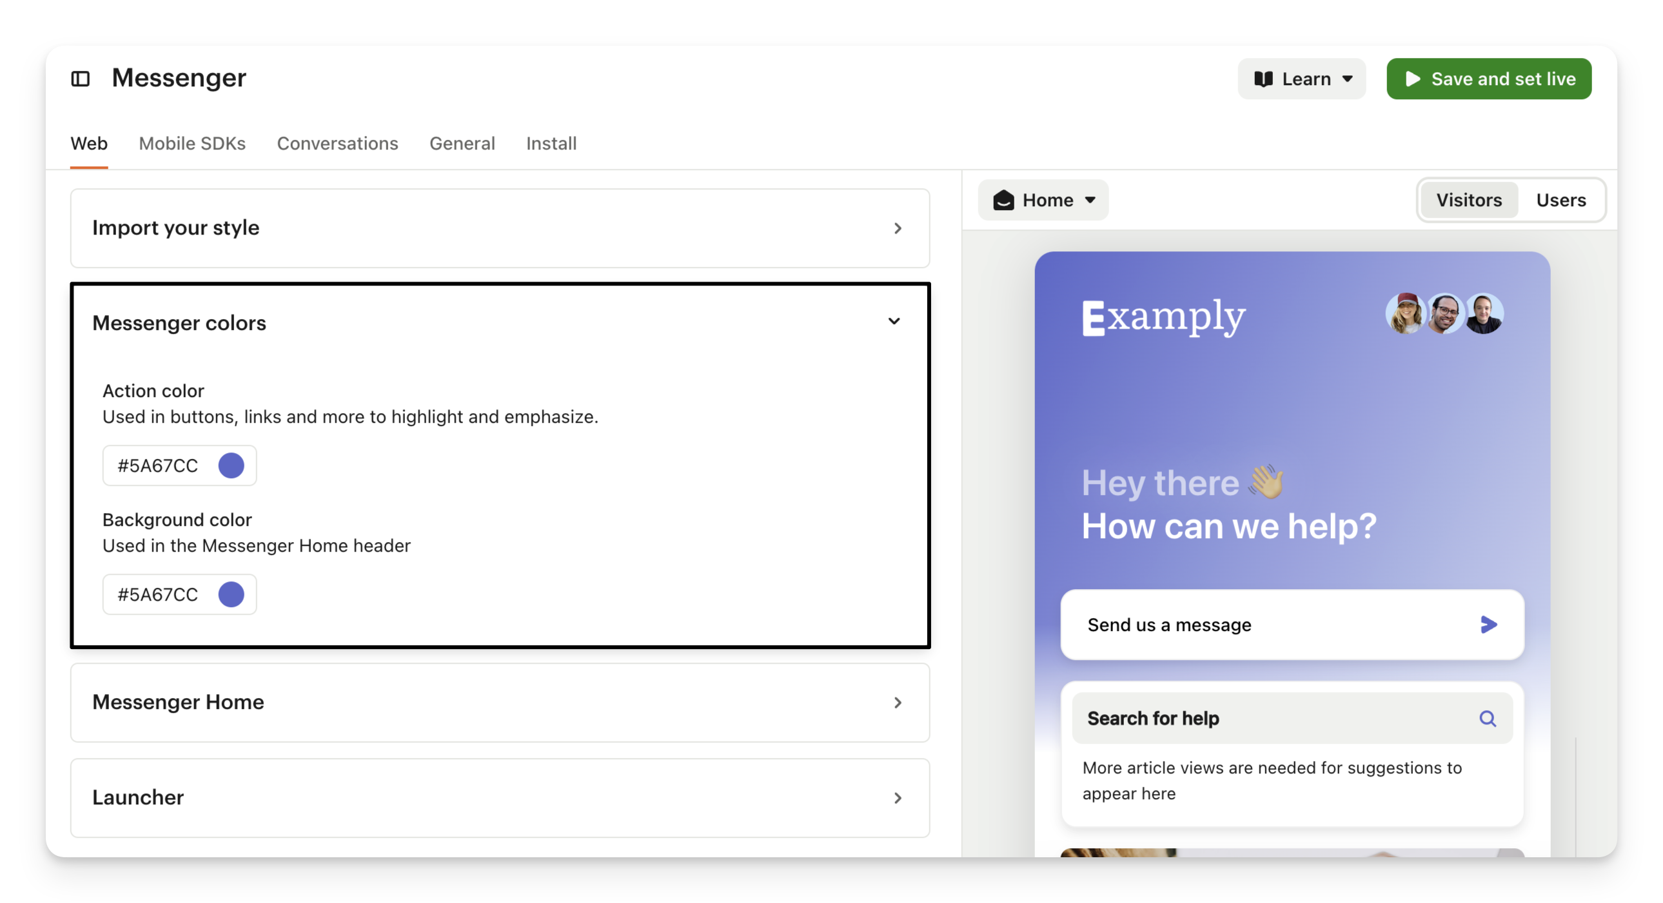Toggle the sidebar panel icon beside Messenger

[80, 79]
